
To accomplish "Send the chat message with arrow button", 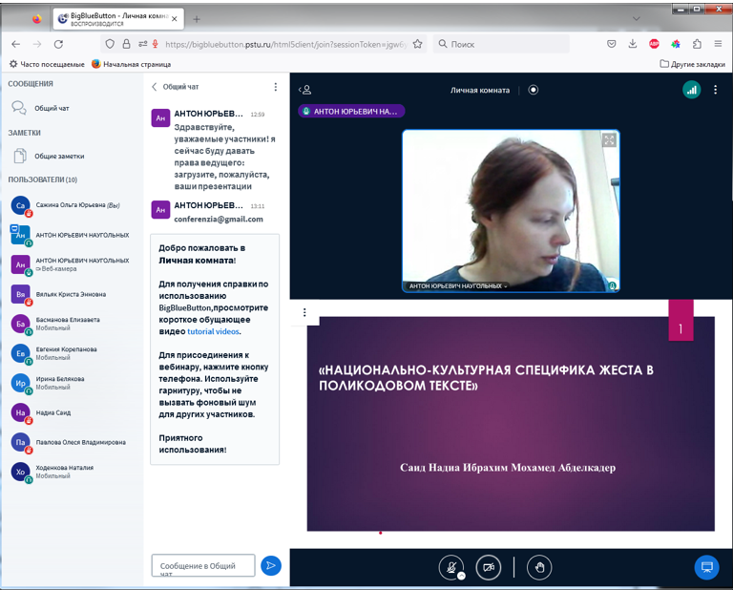I will tap(271, 565).
